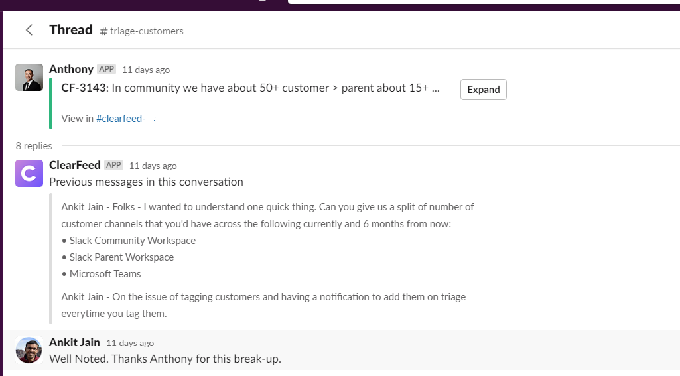Screen dimensions: 680x376
Task: Open Anthony's profile picture
Action: click(29, 77)
